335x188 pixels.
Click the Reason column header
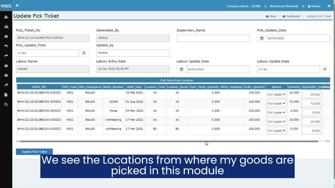pos(277,87)
